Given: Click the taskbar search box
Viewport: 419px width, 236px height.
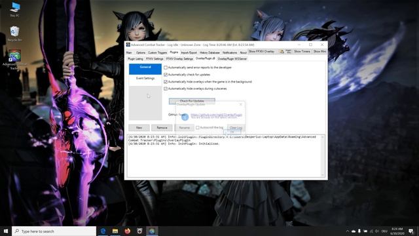Looking at the screenshot, I should point(54,231).
